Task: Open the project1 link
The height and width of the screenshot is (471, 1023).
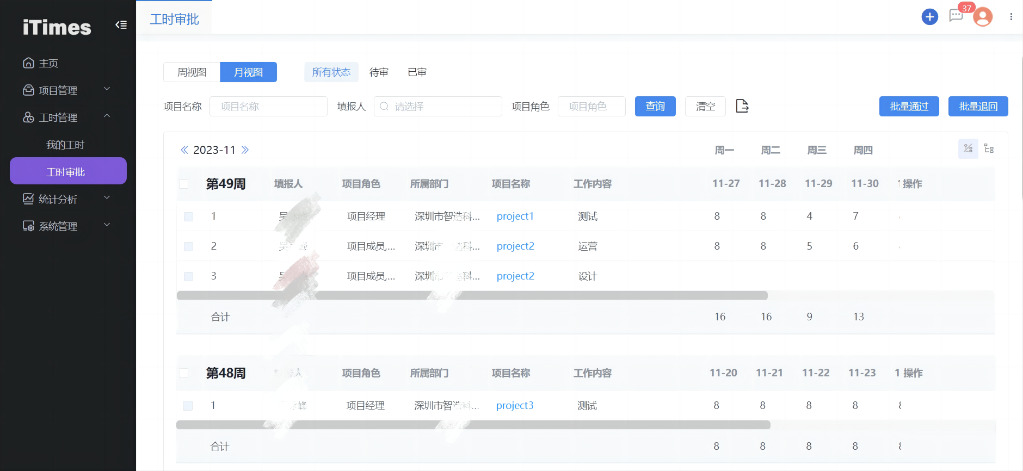Action: 515,216
